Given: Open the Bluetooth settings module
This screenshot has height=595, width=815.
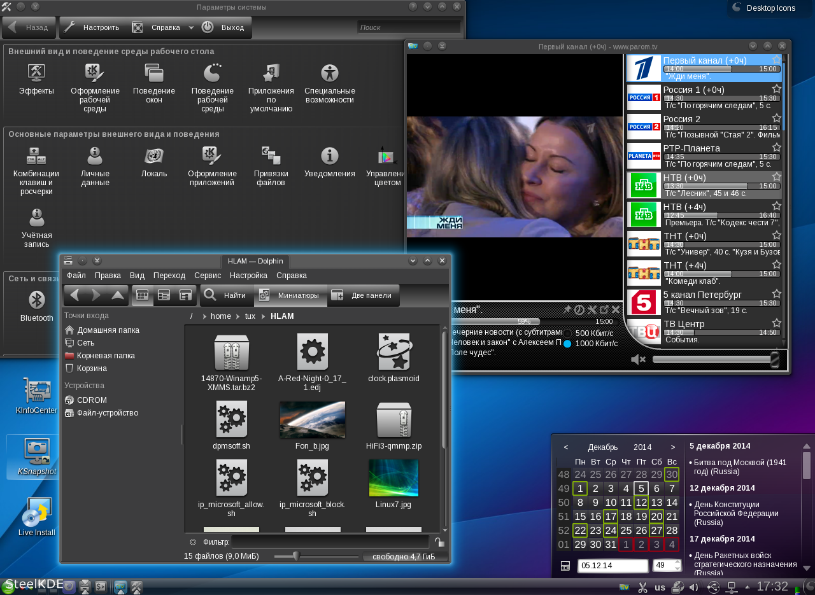Looking at the screenshot, I should (x=37, y=300).
